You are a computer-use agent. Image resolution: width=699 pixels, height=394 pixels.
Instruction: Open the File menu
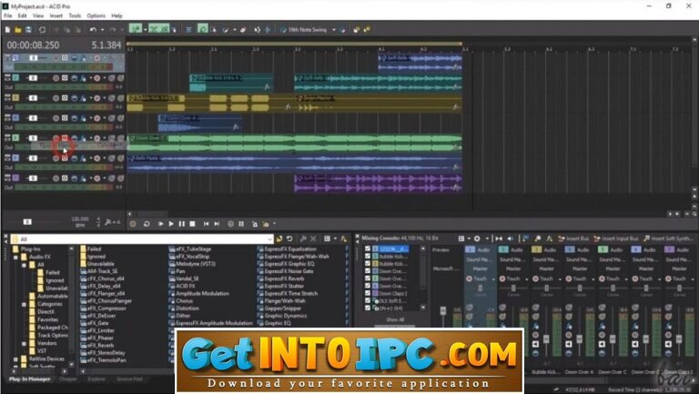pos(8,15)
